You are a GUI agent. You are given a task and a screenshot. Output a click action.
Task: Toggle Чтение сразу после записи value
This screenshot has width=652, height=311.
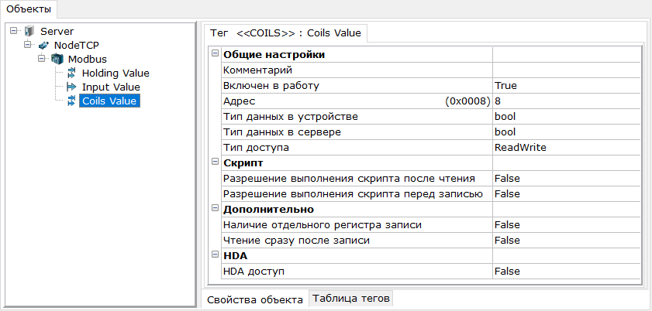[567, 240]
